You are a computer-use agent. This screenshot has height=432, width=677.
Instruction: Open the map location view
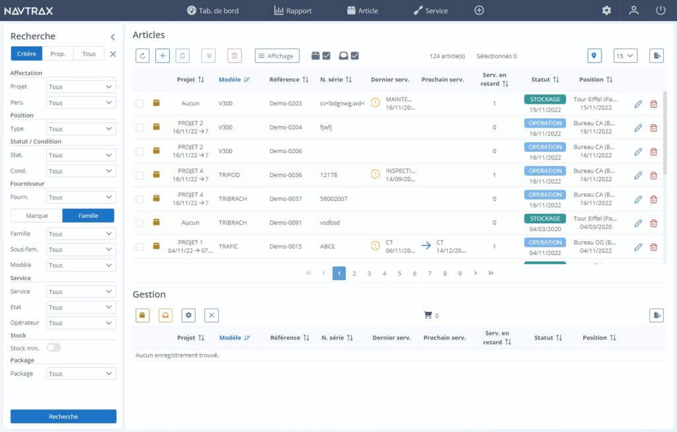coord(594,56)
